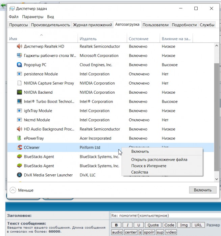Click the CCleaner icon

point(19,147)
